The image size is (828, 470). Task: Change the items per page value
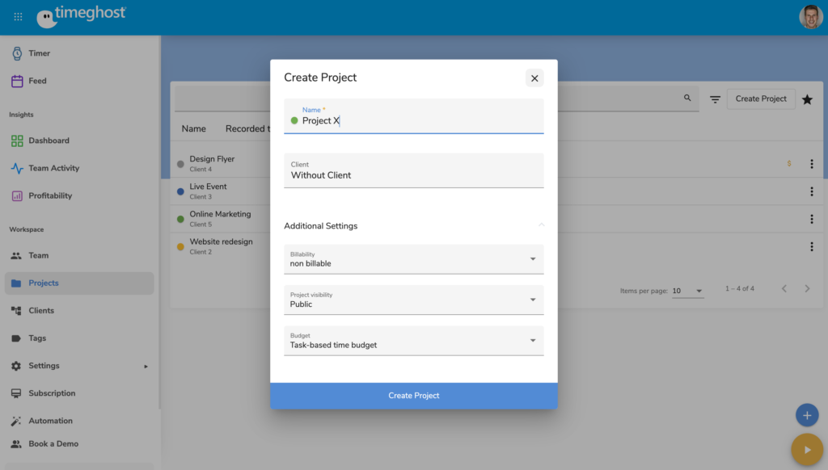687,291
